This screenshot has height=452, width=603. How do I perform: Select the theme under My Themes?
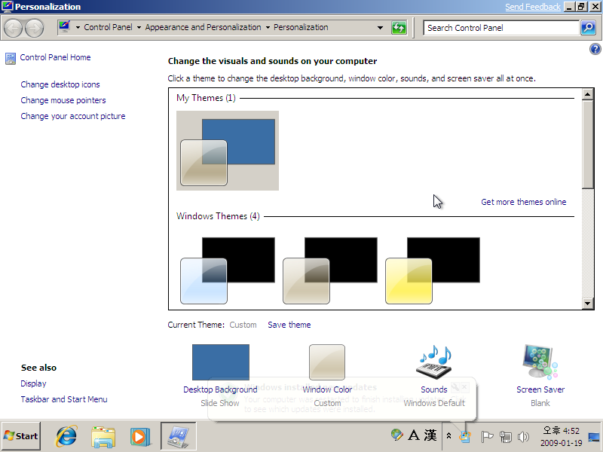(228, 151)
